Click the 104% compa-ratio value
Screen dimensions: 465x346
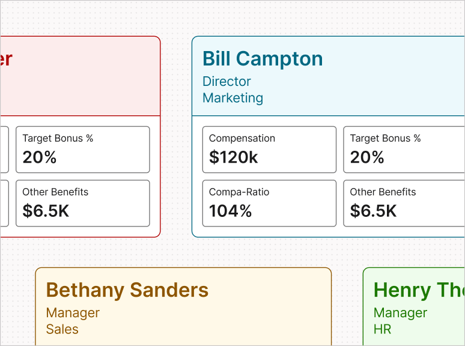click(230, 211)
